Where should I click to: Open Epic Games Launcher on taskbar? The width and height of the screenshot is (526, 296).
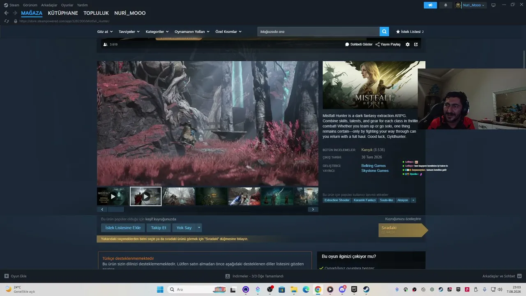[x=354, y=289]
